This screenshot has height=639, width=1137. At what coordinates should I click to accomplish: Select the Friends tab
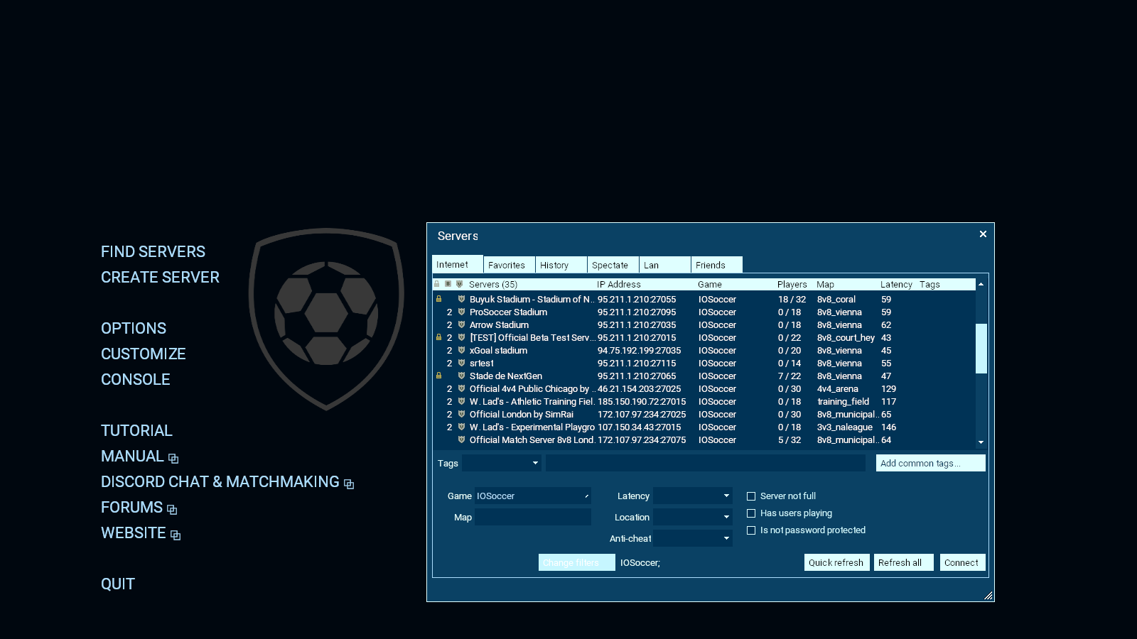(x=717, y=265)
